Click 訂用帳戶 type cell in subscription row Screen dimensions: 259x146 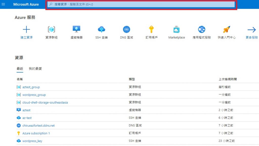(x=135, y=133)
